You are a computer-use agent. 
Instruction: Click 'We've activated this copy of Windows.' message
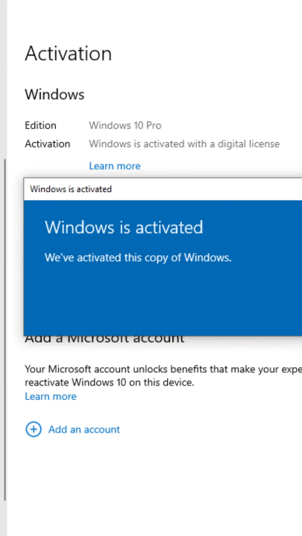(138, 258)
